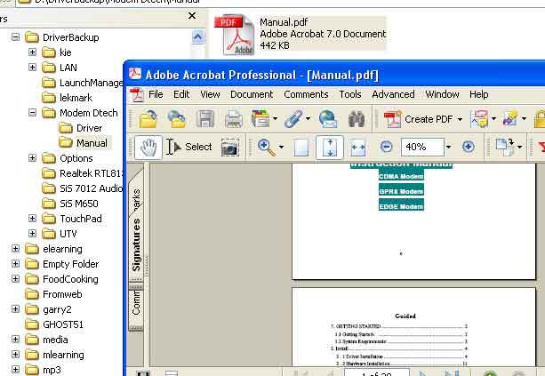Click the zoom percentage 40% field

click(422, 147)
